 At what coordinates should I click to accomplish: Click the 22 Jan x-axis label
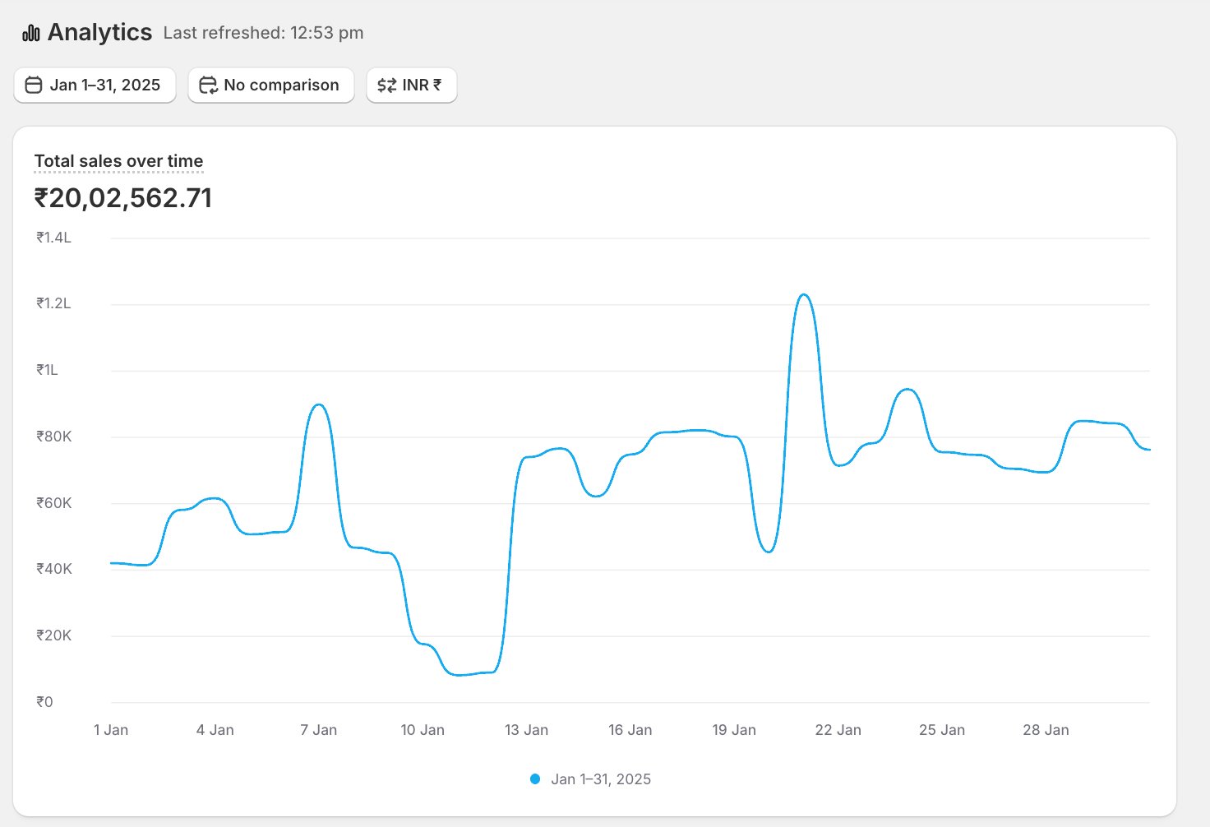tap(838, 730)
